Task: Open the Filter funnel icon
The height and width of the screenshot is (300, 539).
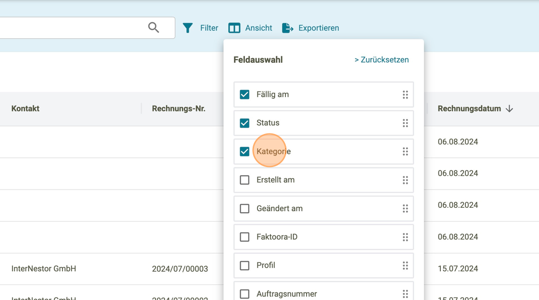Action: click(188, 28)
